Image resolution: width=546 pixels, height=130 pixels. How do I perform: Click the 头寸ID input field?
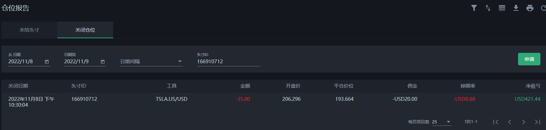(x=228, y=62)
